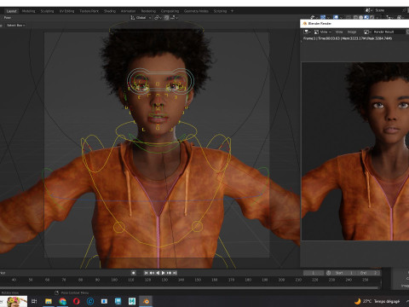Click the image browse icon beside Render Result
The height and width of the screenshot is (307, 409).
(x=367, y=32)
